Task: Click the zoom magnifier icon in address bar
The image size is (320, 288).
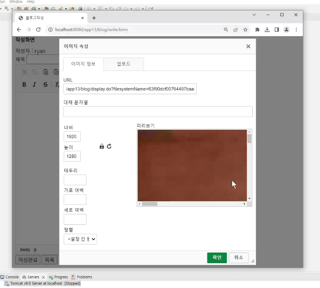Action: [x=226, y=30]
